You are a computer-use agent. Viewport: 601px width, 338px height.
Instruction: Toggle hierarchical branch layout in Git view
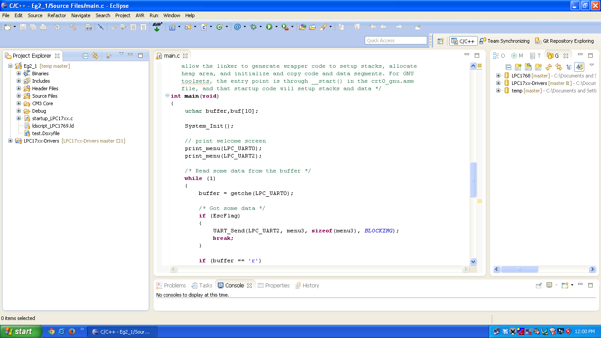pyautogui.click(x=569, y=67)
